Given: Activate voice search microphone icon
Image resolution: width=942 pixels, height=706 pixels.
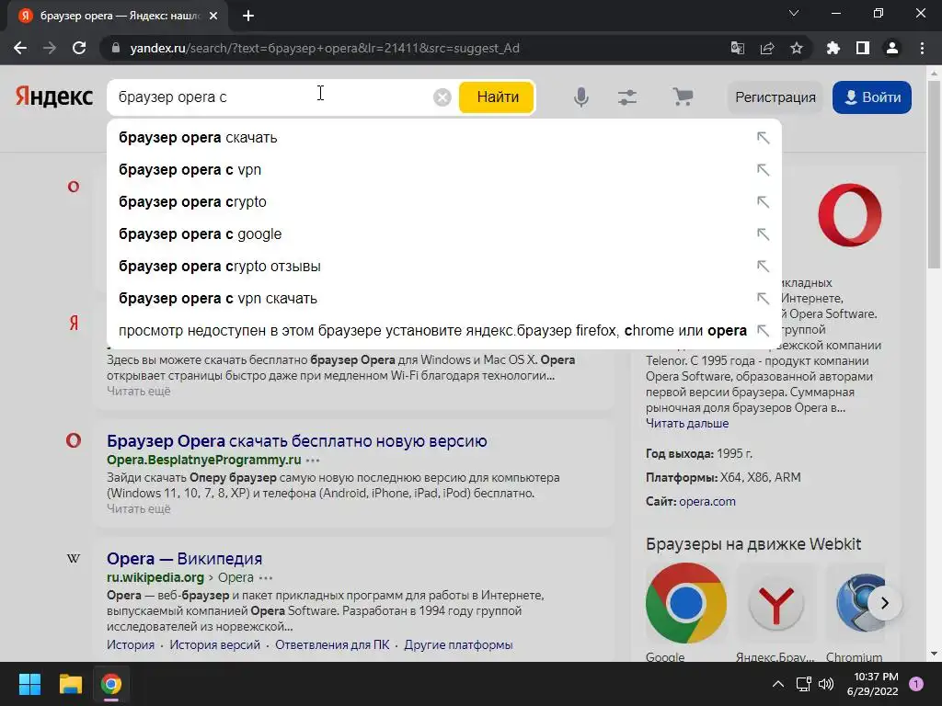Looking at the screenshot, I should (x=580, y=97).
